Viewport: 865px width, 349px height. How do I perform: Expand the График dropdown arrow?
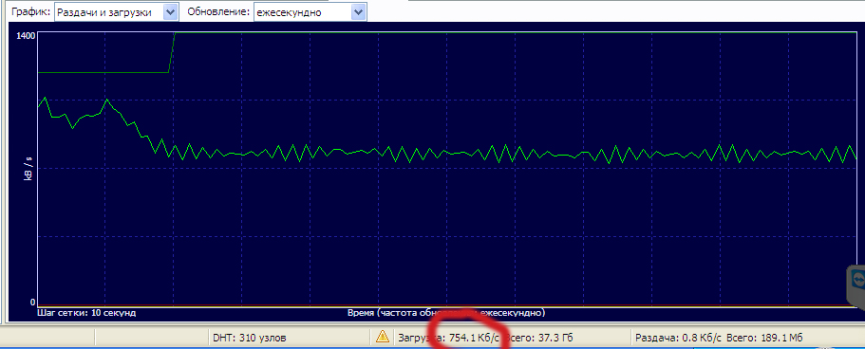[171, 11]
